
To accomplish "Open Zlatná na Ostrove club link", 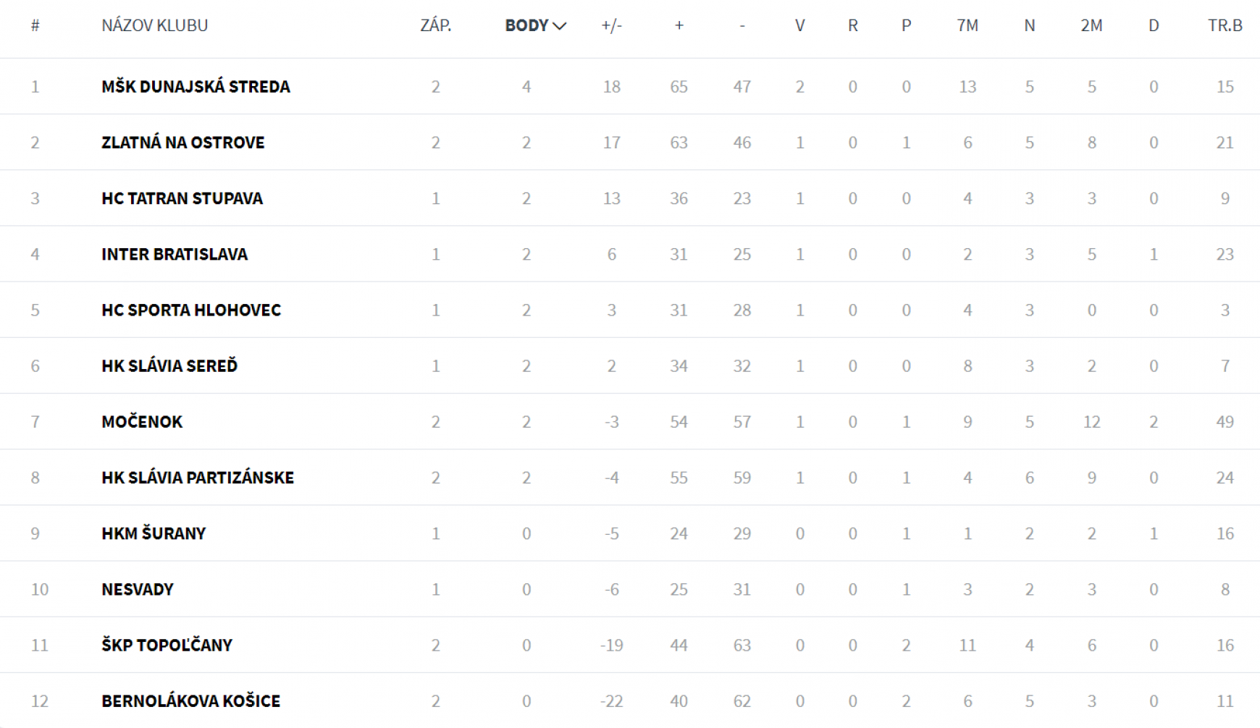I will pos(182,142).
